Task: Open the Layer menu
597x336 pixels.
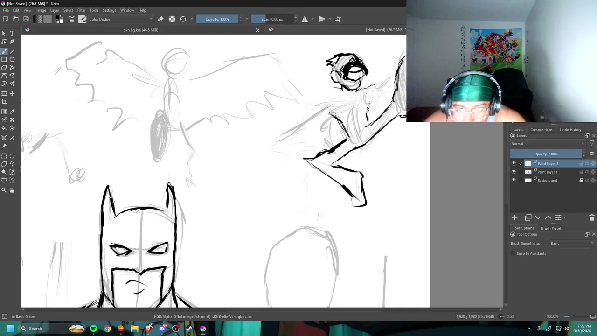Action: coord(55,10)
